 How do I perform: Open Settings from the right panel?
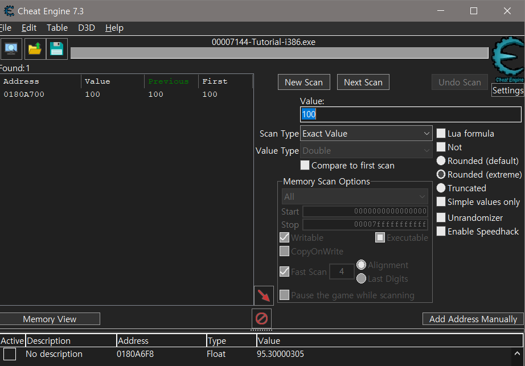tap(507, 90)
